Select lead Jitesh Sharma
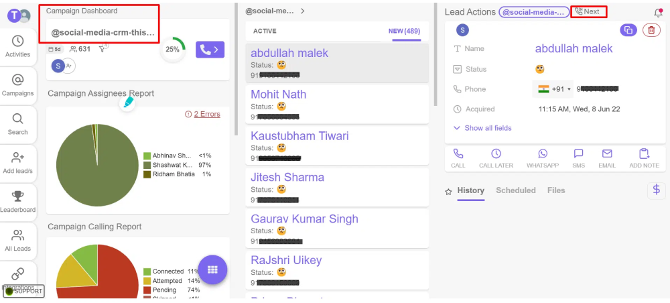Viewport: 670px width, 303px height. click(x=337, y=188)
